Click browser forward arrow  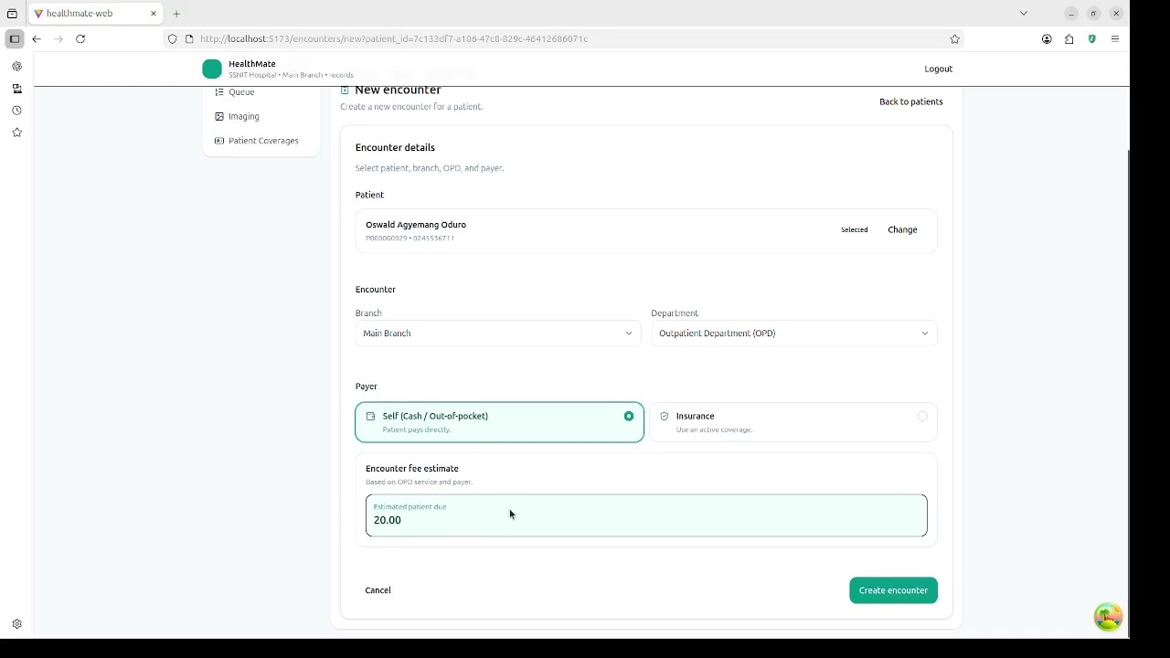tap(58, 39)
